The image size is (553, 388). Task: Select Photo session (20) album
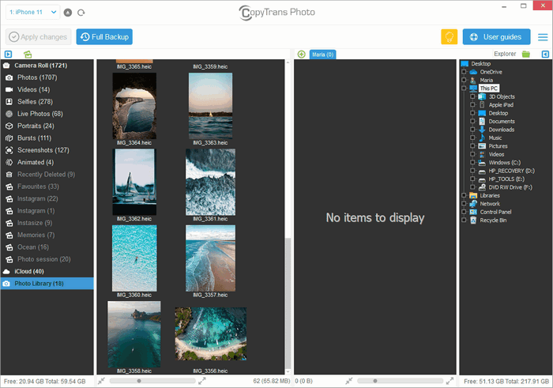(x=47, y=259)
